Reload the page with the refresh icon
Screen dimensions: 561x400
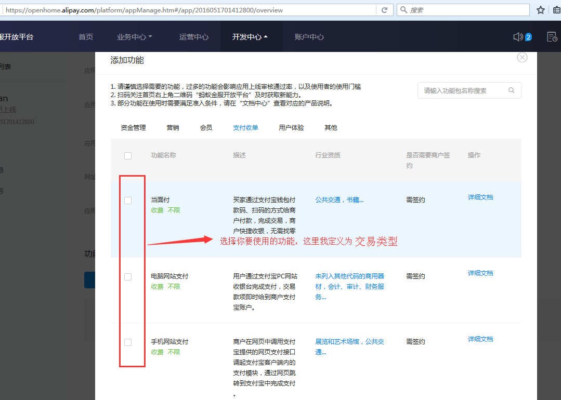(x=385, y=10)
